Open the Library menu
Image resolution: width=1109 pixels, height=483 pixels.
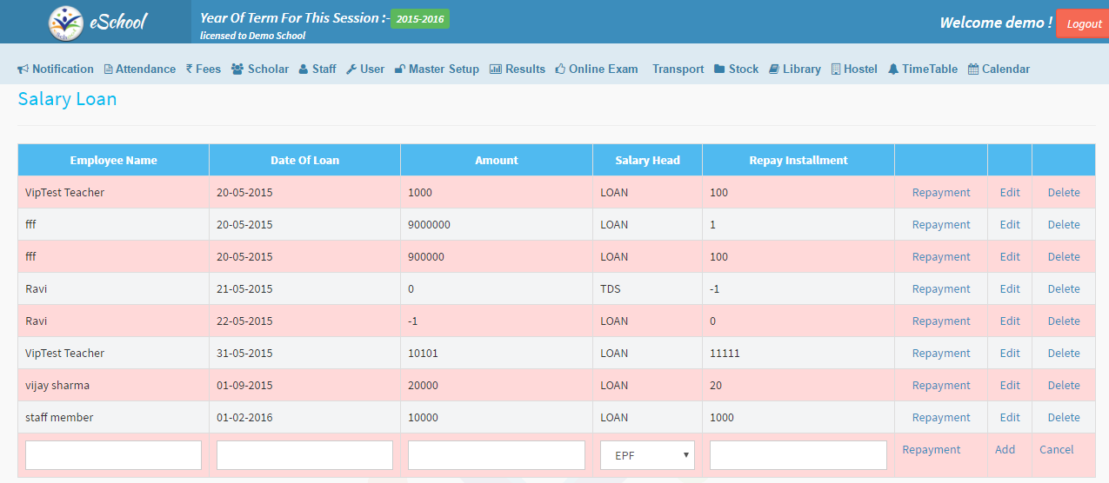coord(795,69)
